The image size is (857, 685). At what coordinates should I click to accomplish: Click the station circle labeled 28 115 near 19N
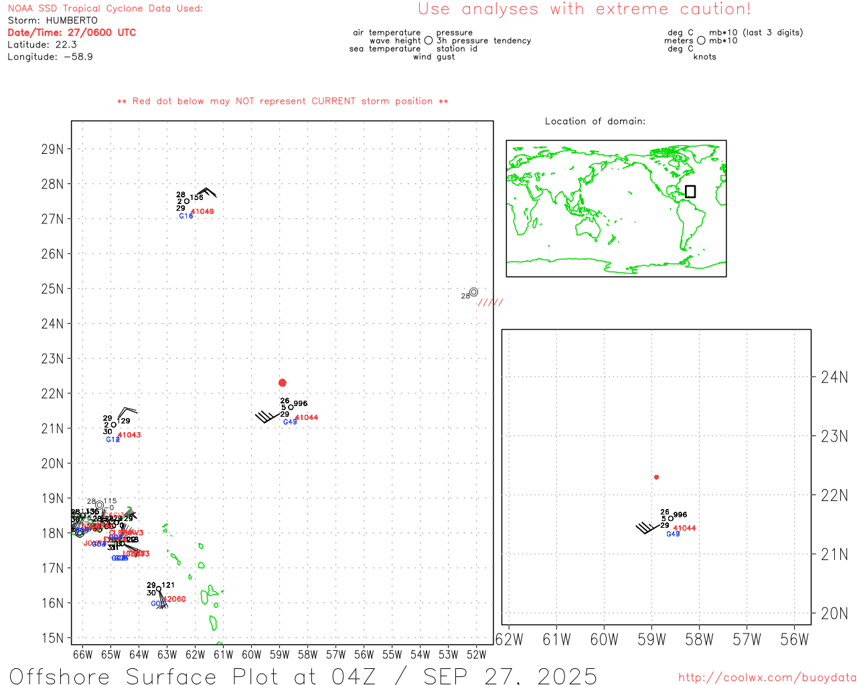click(x=100, y=505)
